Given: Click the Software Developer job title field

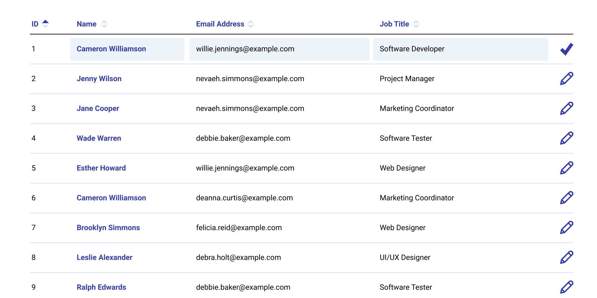Looking at the screenshot, I should 460,49.
